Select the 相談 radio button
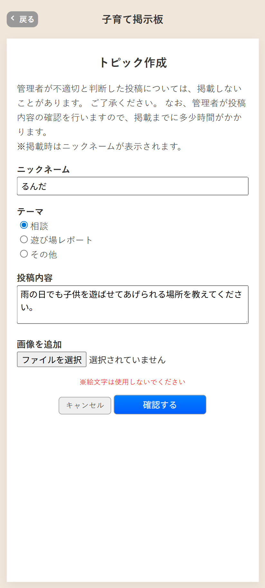The height and width of the screenshot is (588, 265). click(x=24, y=225)
